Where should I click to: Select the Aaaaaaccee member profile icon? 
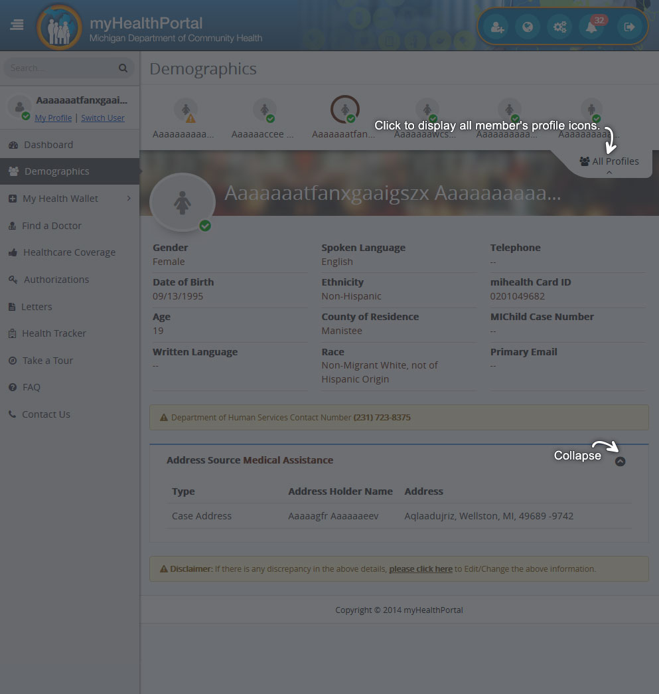(265, 110)
